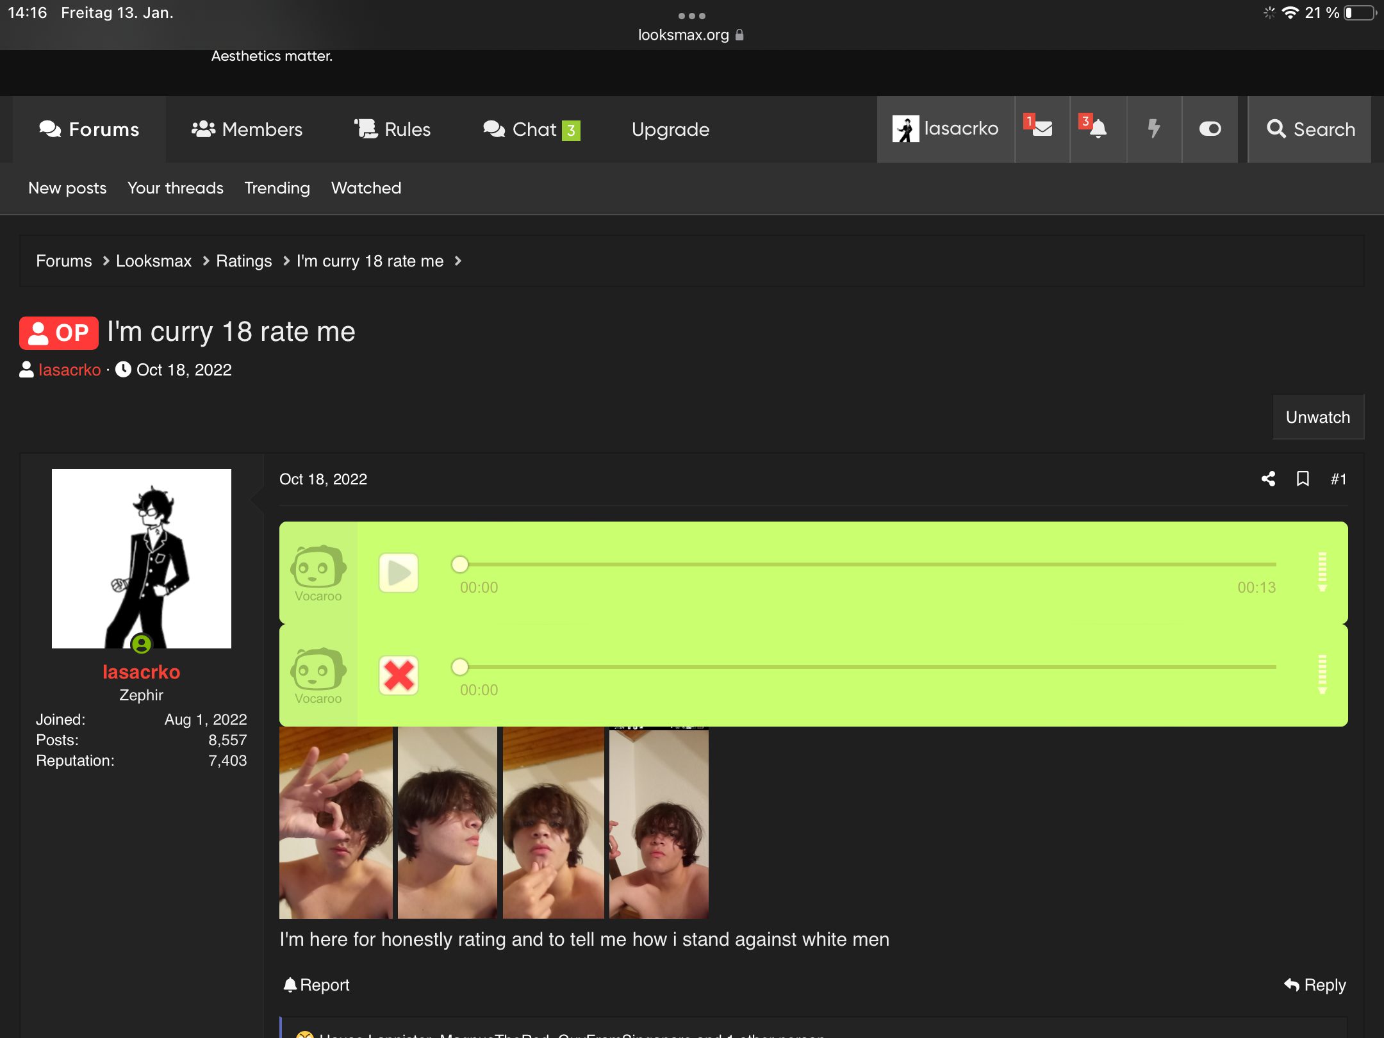Open the alerts bell icon
This screenshot has width=1384, height=1038.
pyautogui.click(x=1098, y=129)
